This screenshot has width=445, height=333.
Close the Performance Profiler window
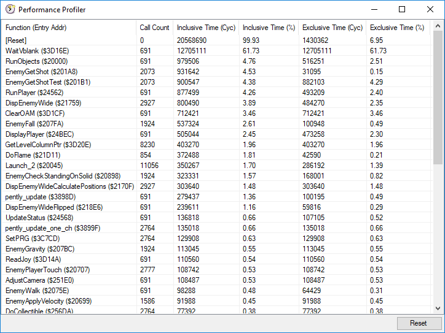430,9
